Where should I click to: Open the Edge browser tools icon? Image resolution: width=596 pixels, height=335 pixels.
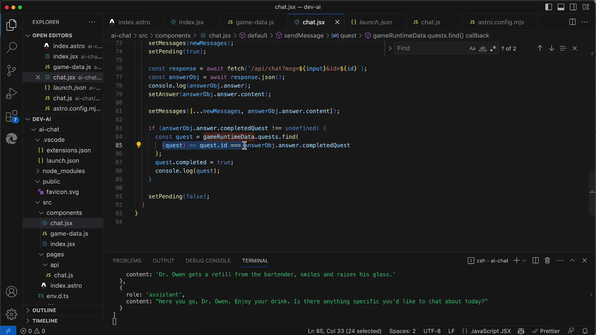(11, 139)
